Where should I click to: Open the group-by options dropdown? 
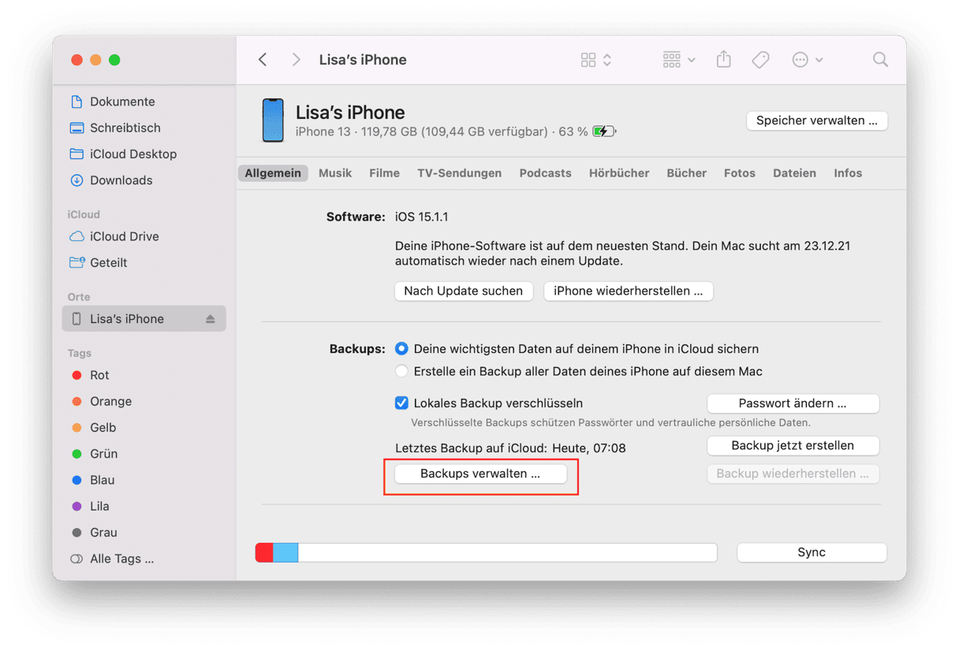(679, 60)
